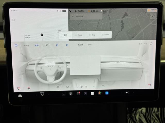Tap the battery level icon
Viewport: 165px width, 123px height.
pos(64,11)
